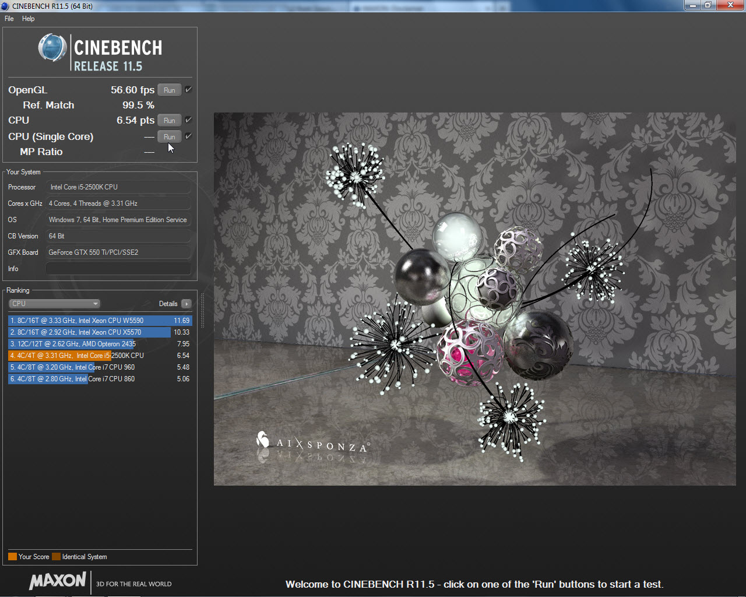Click the OS field Windows 7
The image size is (746, 597).
click(x=118, y=220)
